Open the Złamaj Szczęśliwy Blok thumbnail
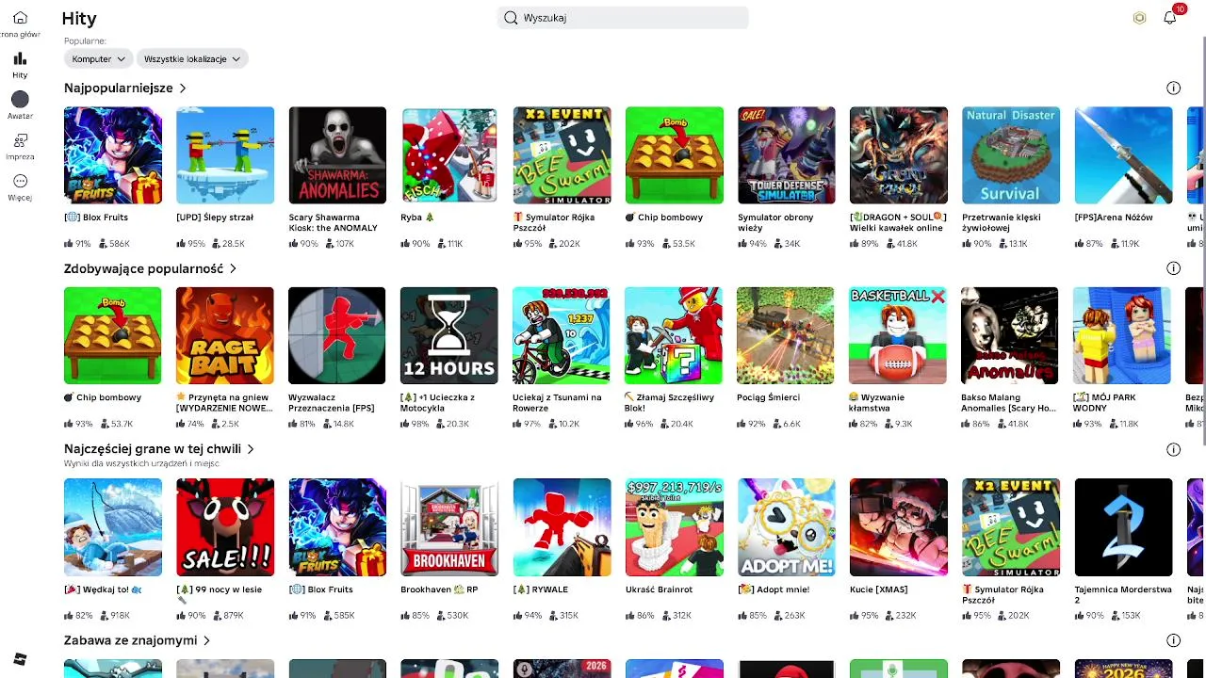This screenshot has height=678, width=1206. pos(674,335)
